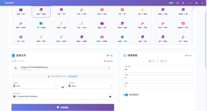207x111 pixels.
Task: Edit the image quality field showing 90
Action: coord(158,69)
